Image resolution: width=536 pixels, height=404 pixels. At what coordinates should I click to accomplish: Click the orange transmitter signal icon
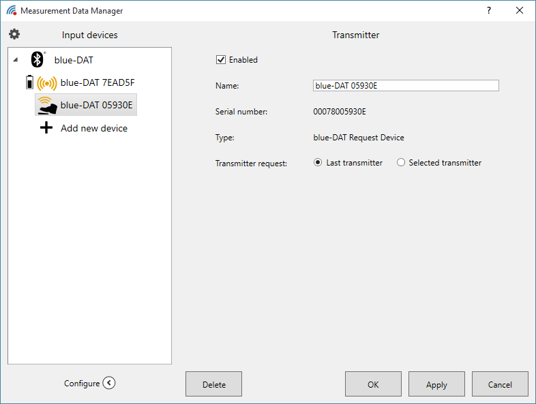click(x=47, y=83)
